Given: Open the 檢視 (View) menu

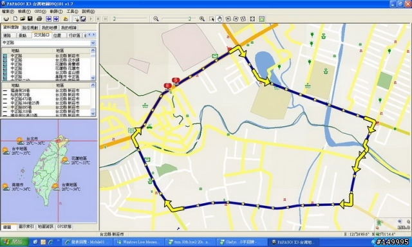Looking at the screenshot, I should pyautogui.click(x=24, y=12).
